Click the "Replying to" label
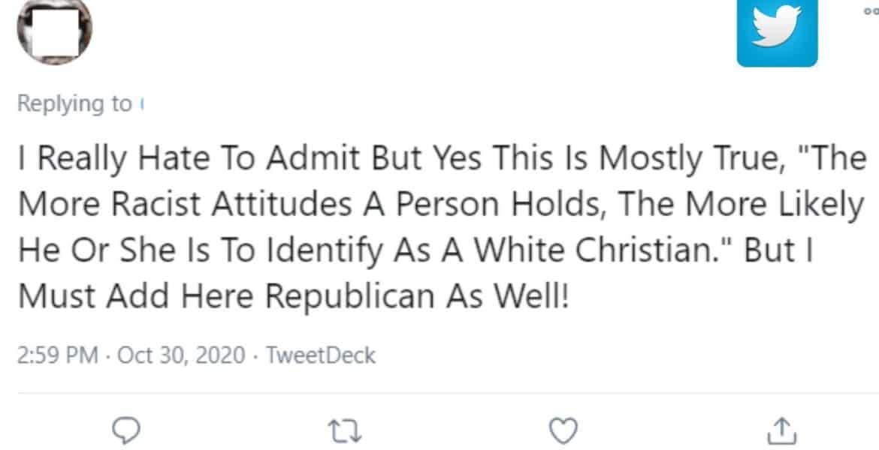This screenshot has width=879, height=450. [74, 104]
